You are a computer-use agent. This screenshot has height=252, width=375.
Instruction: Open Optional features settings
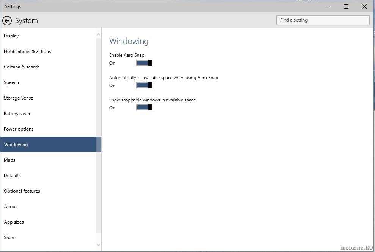point(48,191)
